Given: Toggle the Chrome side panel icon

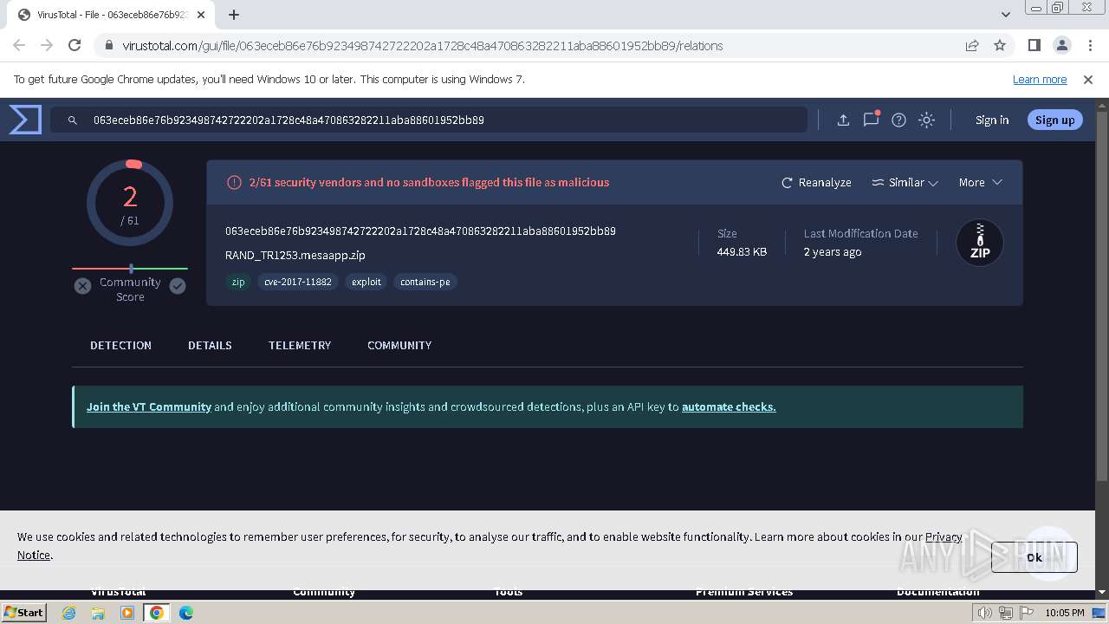Looking at the screenshot, I should coord(1034,45).
